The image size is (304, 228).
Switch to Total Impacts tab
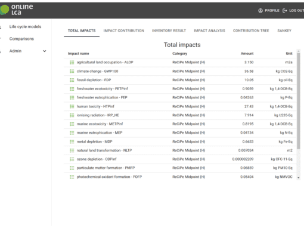(x=82, y=30)
